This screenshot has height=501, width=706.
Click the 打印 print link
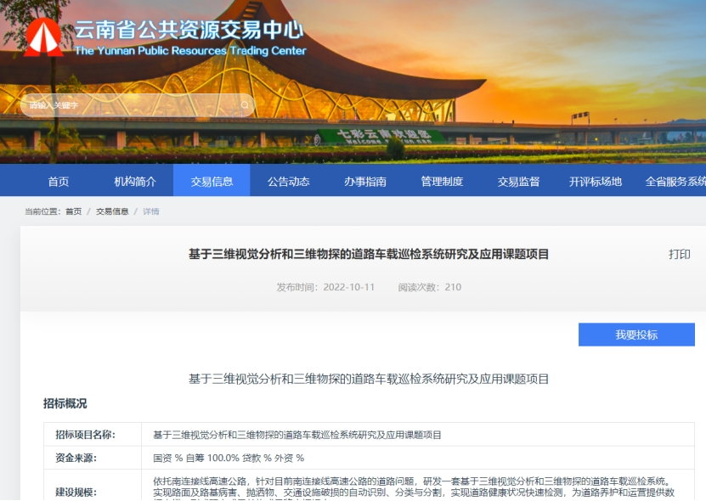(x=679, y=255)
